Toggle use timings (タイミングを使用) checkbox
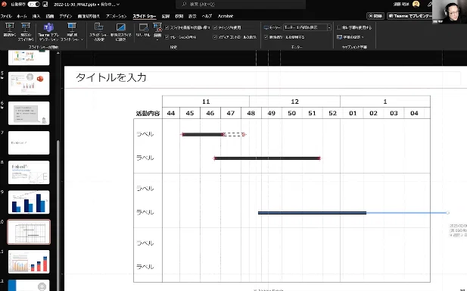This screenshot has height=291, width=467. [215, 27]
